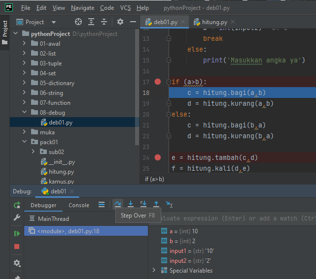Screen dimensions: 316x279
Task: Close the deb01.py editor tab
Action: coord(183,22)
